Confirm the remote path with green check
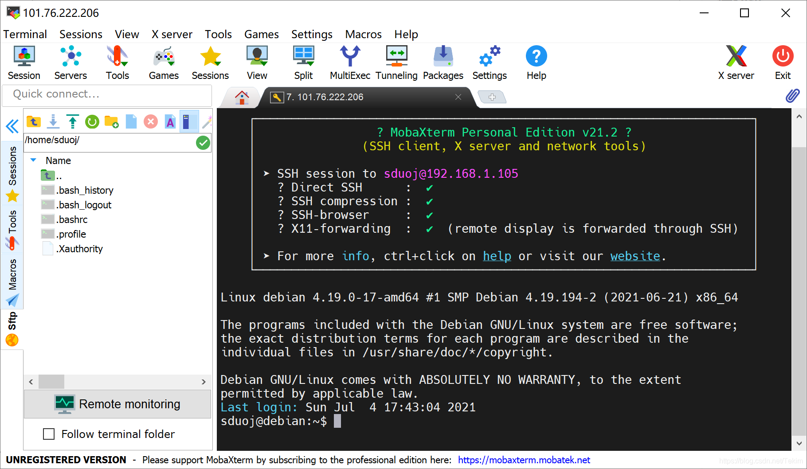Viewport: 807px width, 469px height. [203, 143]
